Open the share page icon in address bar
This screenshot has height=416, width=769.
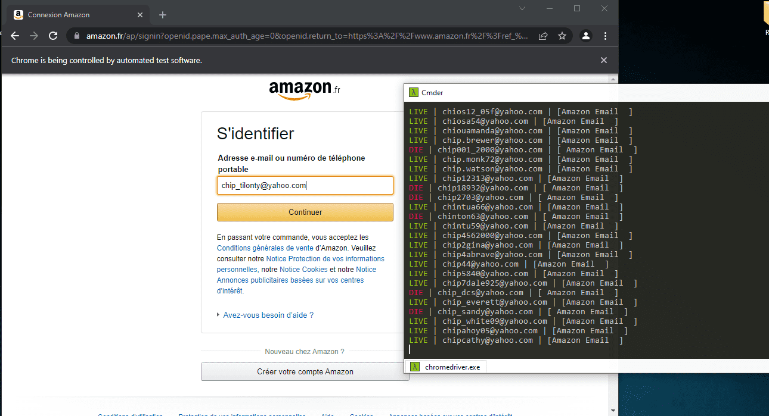[x=543, y=36]
